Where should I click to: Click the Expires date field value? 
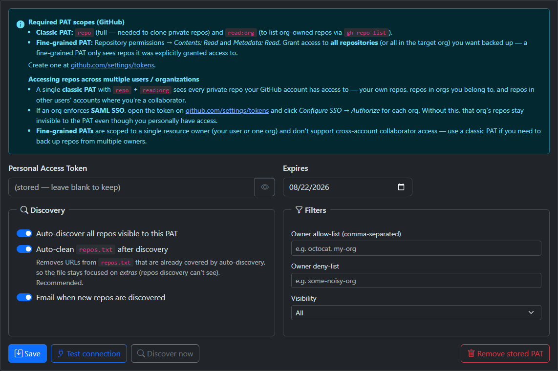tap(309, 187)
